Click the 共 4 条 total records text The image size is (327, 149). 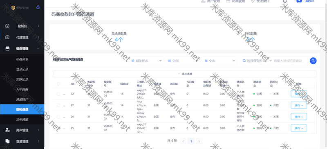(172, 141)
